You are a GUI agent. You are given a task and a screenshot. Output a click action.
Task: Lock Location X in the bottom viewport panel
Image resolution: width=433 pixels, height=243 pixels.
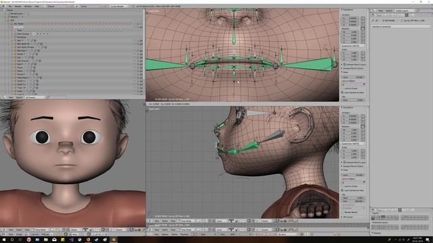pyautogui.click(x=363, y=116)
